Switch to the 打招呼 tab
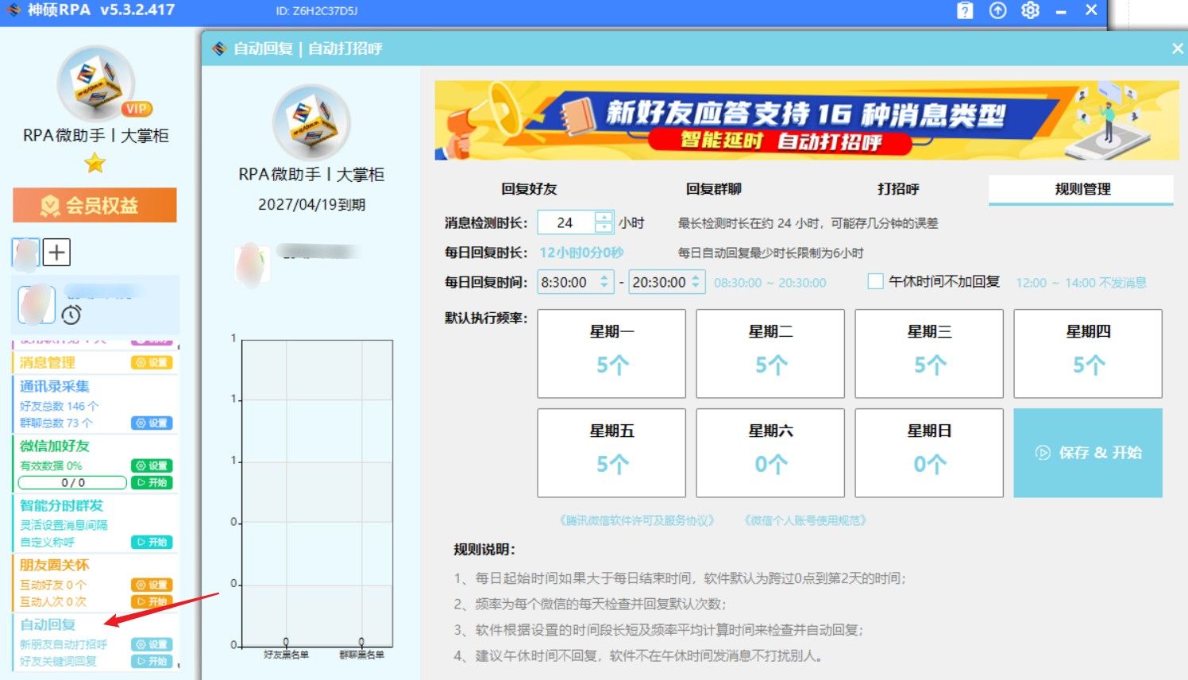 897,189
